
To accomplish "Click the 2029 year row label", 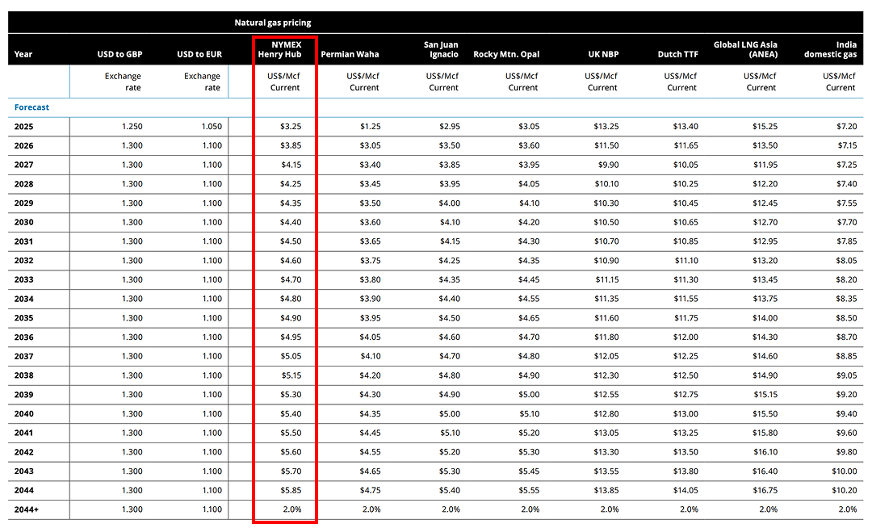I will pyautogui.click(x=24, y=203).
